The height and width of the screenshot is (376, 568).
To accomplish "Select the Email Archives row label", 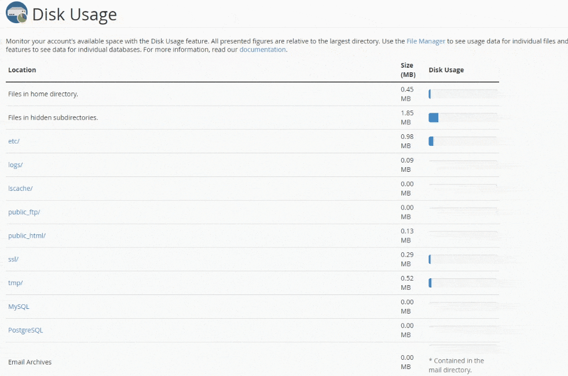I will coord(30,362).
